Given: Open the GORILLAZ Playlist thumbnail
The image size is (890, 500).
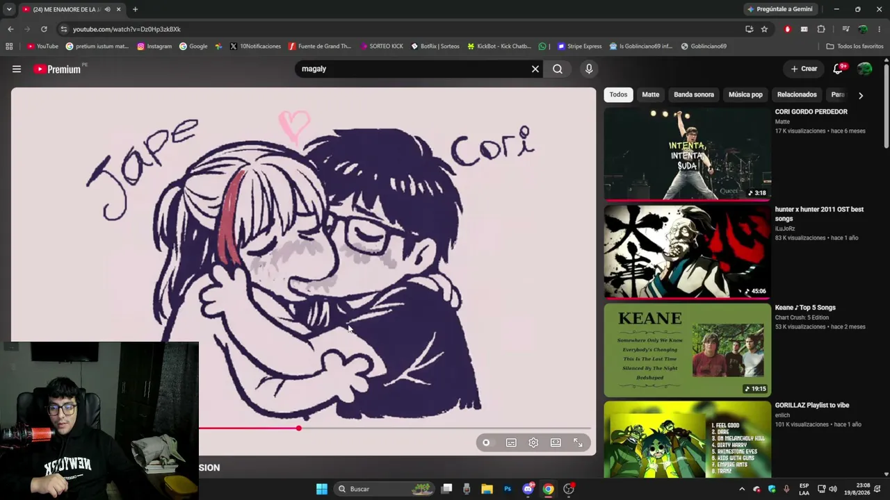Looking at the screenshot, I should pos(687,439).
